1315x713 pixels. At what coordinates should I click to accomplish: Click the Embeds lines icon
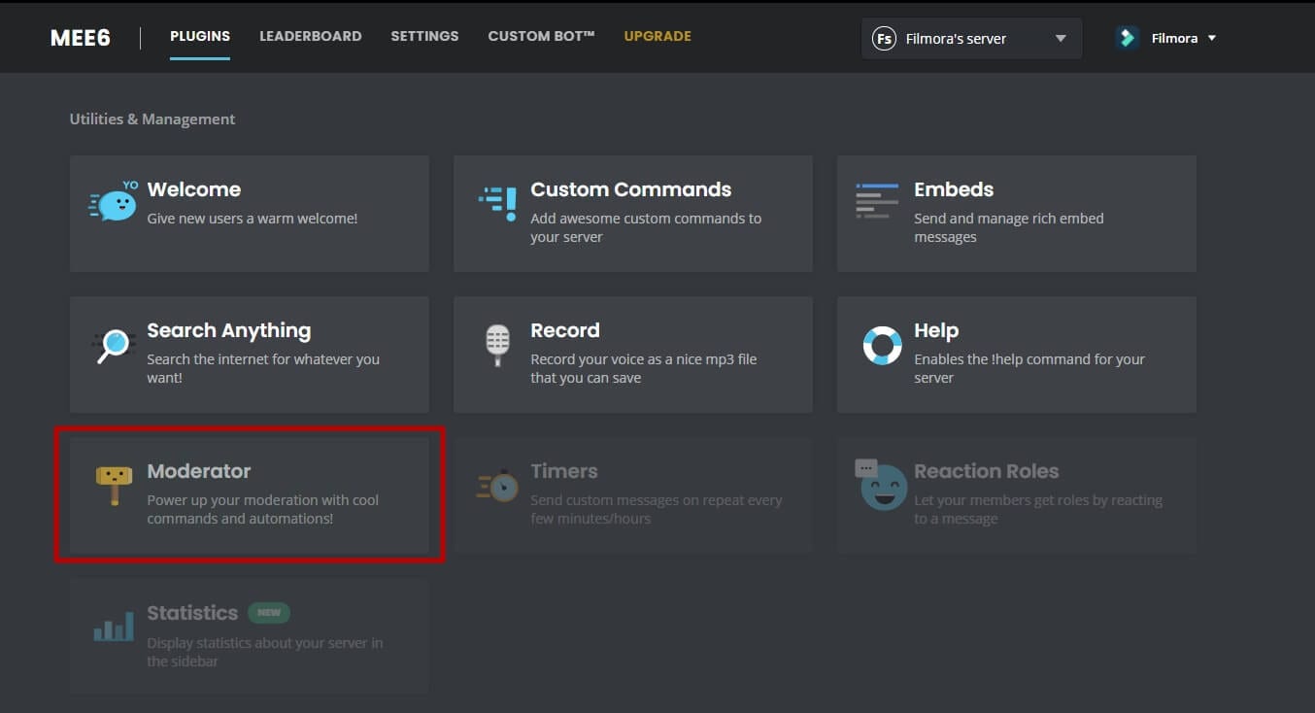[x=877, y=201]
